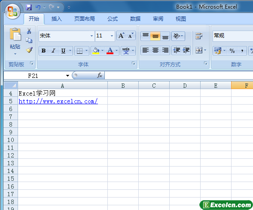Align text left
Screen dimensions: 253x210
point(146,50)
